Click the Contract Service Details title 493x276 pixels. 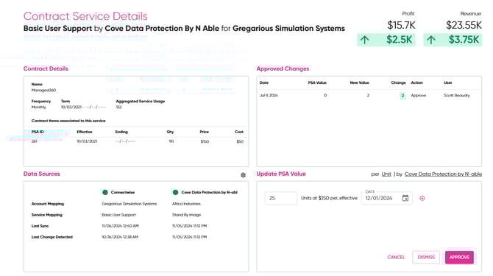coord(85,16)
